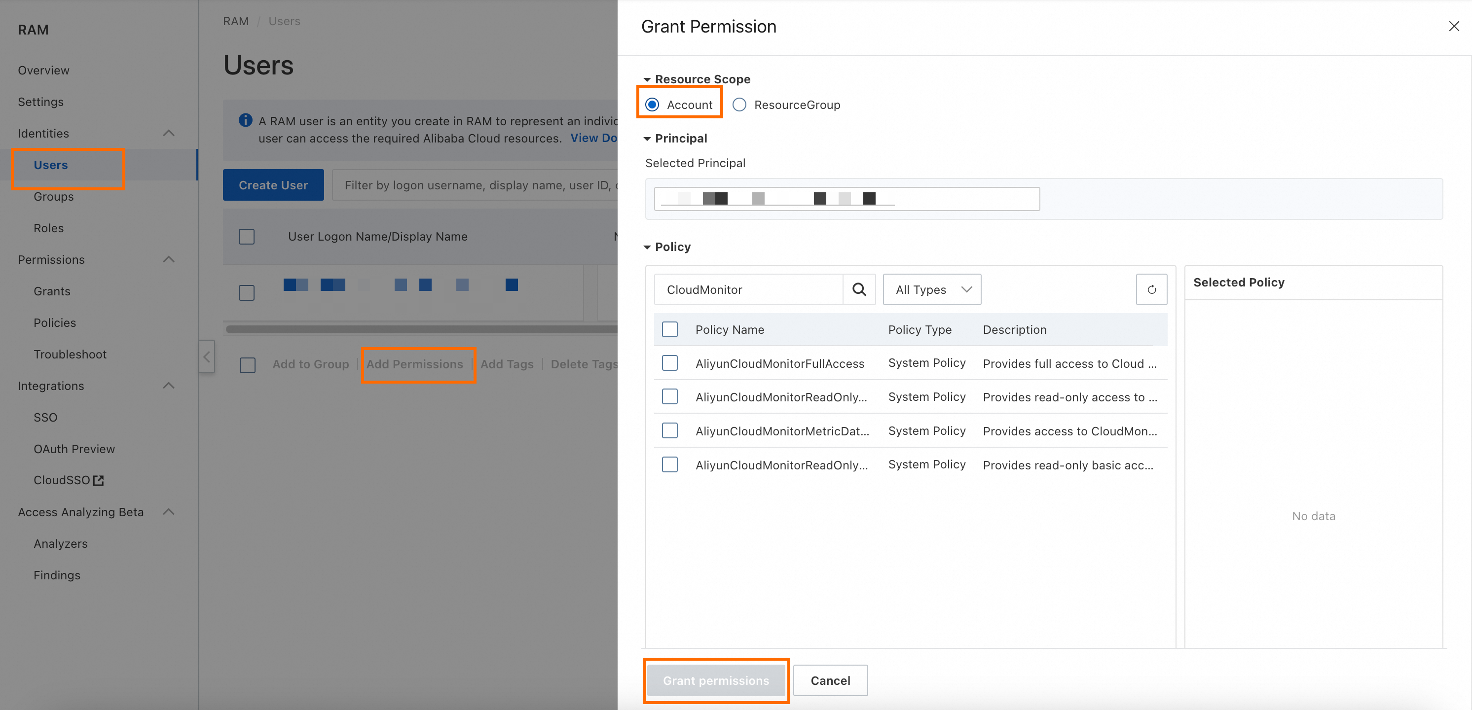Viewport: 1472px width, 710px height.
Task: Click the Grant permissions button
Action: click(x=716, y=681)
